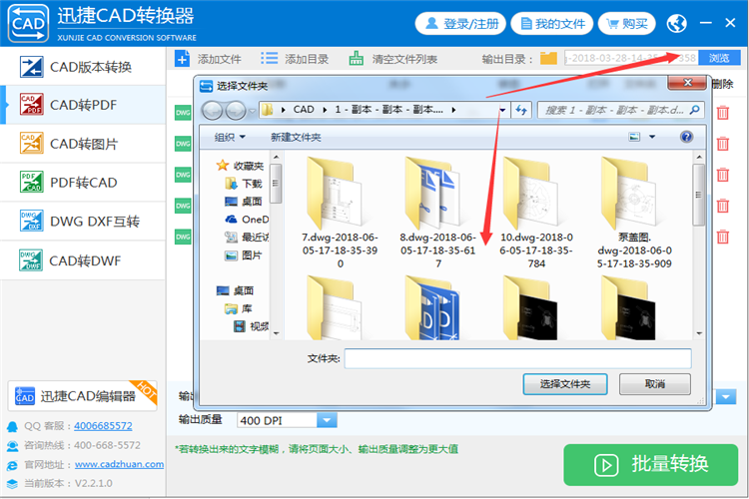Delete the first file with the red trash icon

pos(723,113)
